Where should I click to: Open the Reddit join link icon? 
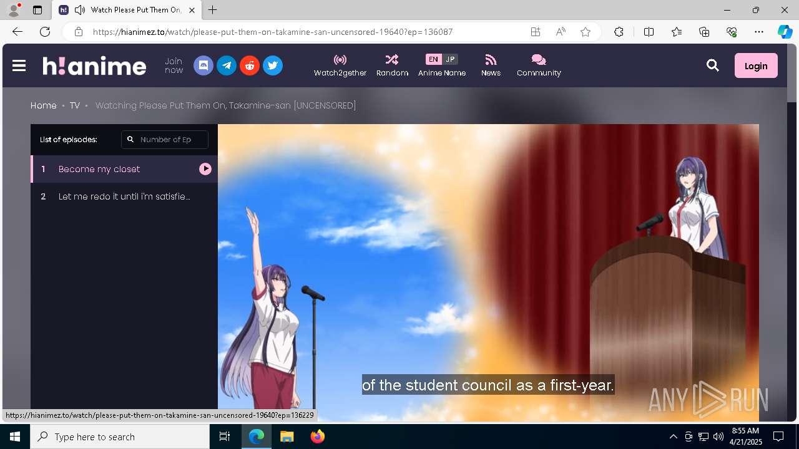click(x=250, y=65)
